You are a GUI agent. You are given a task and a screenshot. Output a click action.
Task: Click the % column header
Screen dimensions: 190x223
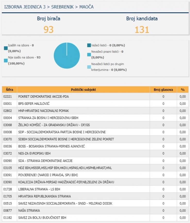(x=183, y=90)
